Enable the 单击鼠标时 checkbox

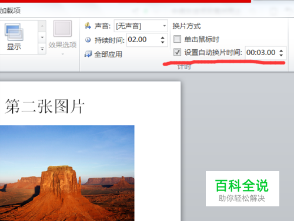coord(177,39)
